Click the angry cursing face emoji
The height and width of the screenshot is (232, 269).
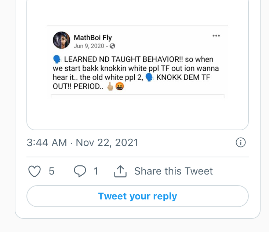click(119, 86)
